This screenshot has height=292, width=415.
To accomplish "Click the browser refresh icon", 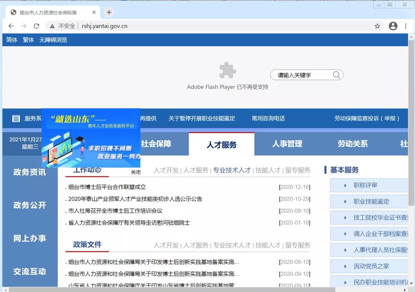I will click(x=37, y=26).
